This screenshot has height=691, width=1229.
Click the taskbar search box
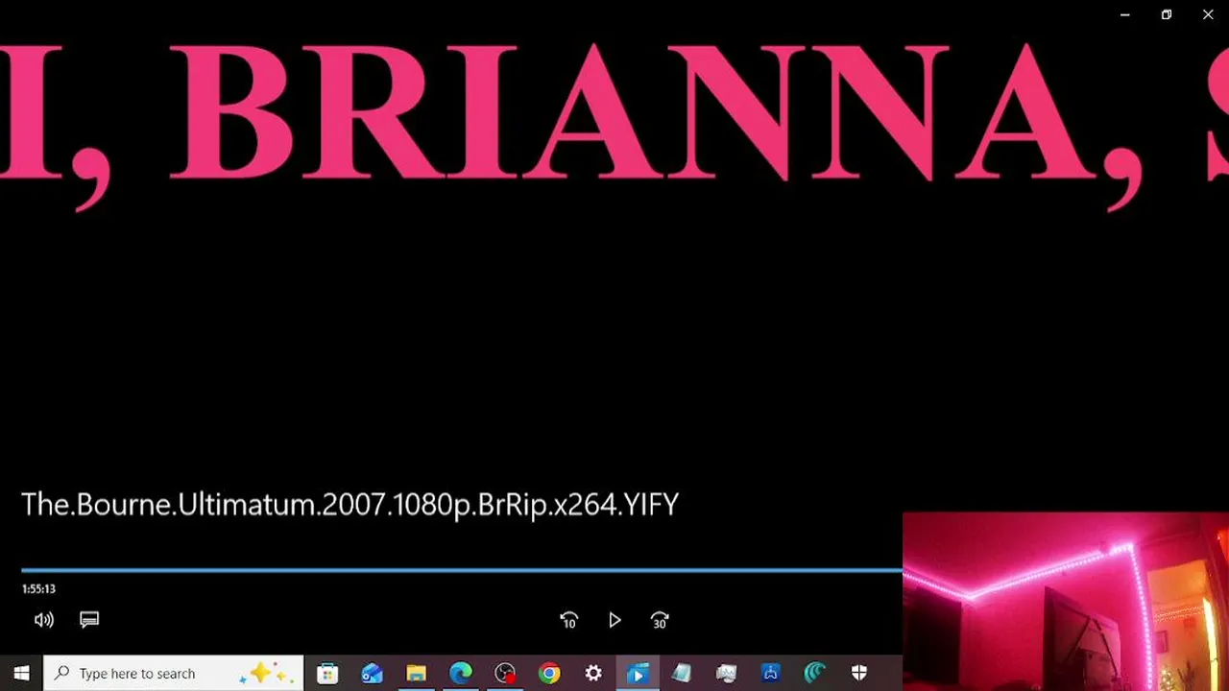point(174,674)
